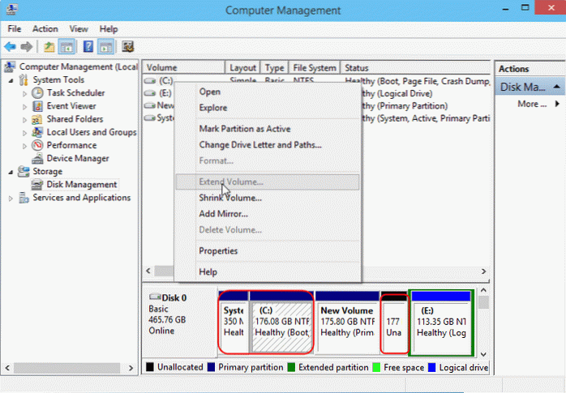
Task: Select the (C:) volume row in list
Action: (x=159, y=81)
